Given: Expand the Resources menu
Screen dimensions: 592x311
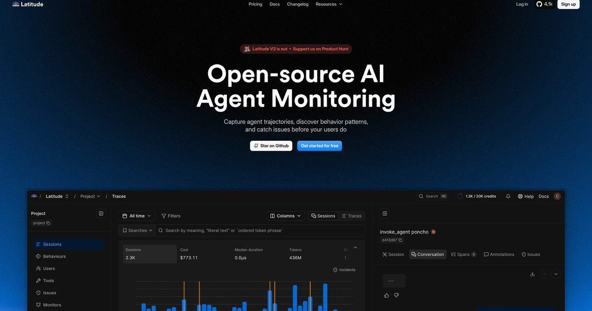Looking at the screenshot, I should pyautogui.click(x=329, y=4).
